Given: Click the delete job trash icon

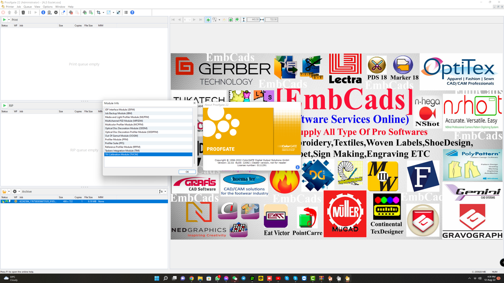Looking at the screenshot, I should pos(23,12).
